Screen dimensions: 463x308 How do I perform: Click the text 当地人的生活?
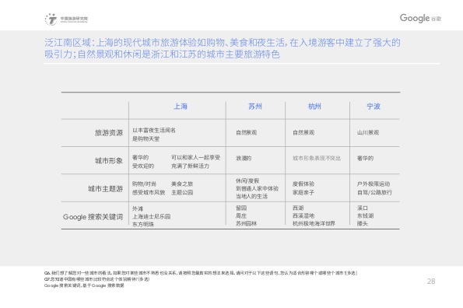[x=251, y=197]
